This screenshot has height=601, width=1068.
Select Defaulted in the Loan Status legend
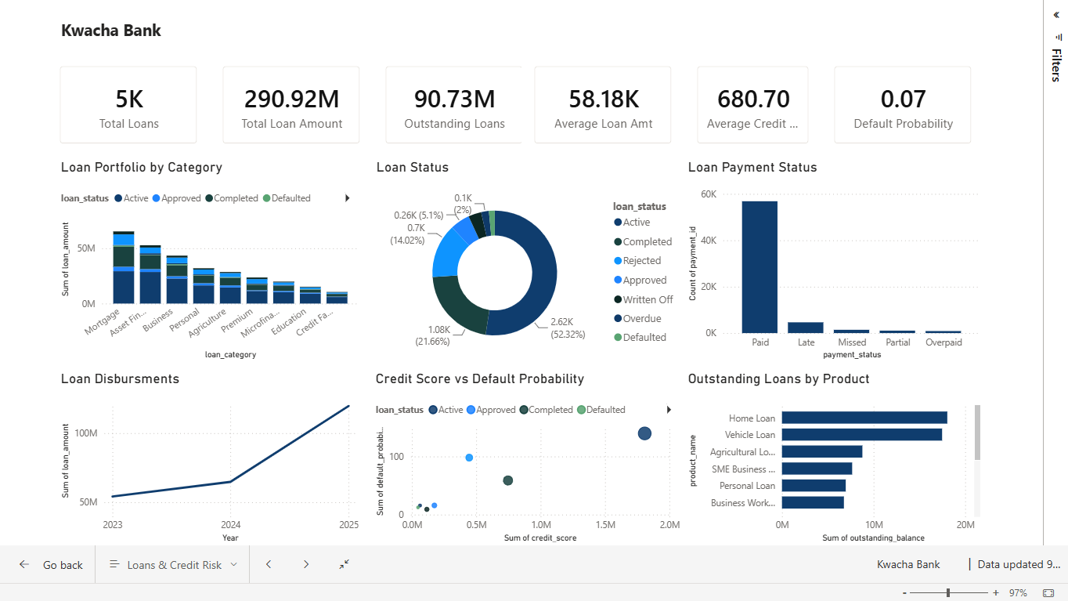coord(640,338)
